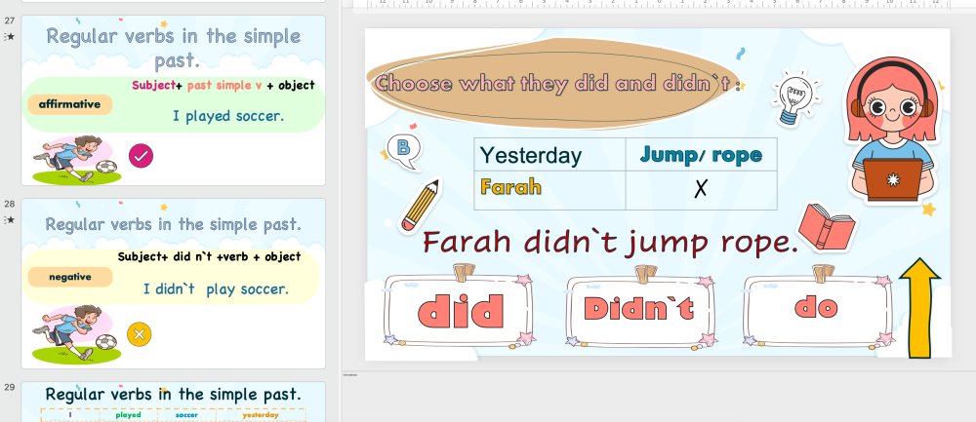Click the yellow upward arrow shape
The height and width of the screenshot is (422, 976).
pyautogui.click(x=918, y=307)
